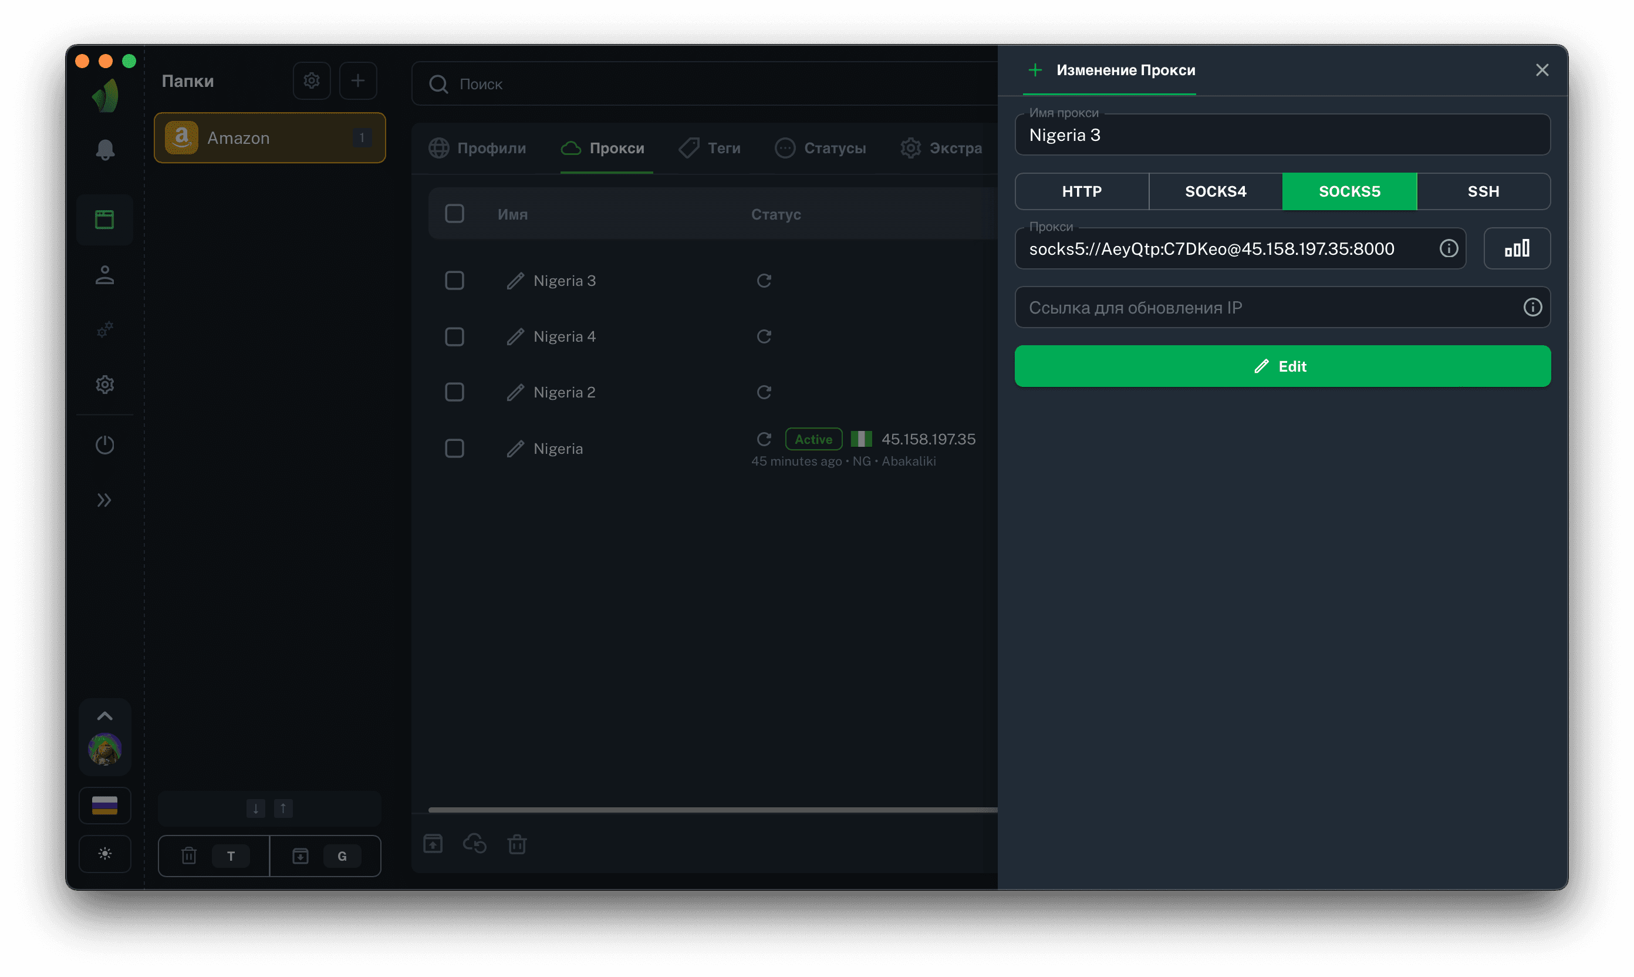Image resolution: width=1634 pixels, height=977 pixels.
Task: Open language selector flag button
Action: [104, 804]
